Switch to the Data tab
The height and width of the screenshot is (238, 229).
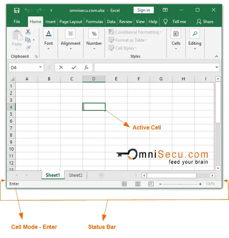pyautogui.click(x=111, y=22)
